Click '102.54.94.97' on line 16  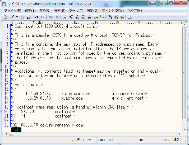[38, 93]
